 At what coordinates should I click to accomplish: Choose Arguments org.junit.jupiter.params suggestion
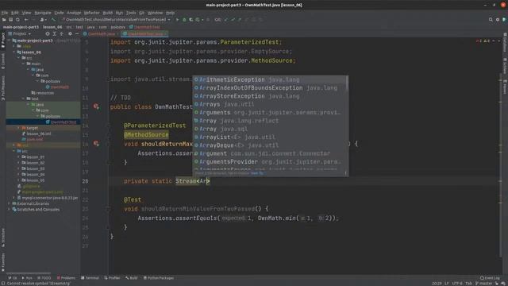270,113
